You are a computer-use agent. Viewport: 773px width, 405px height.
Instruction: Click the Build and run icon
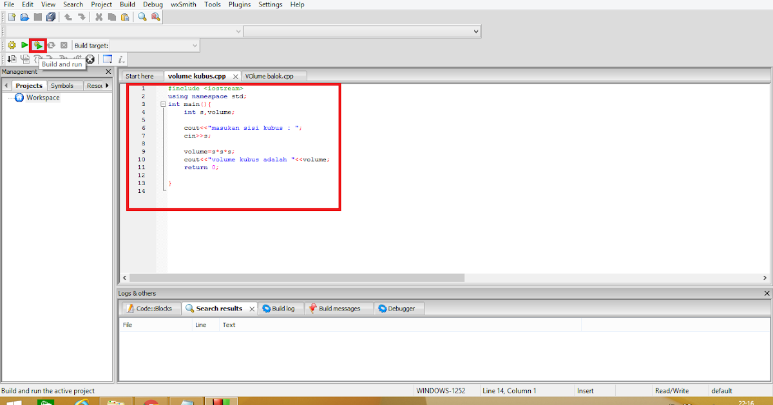[37, 45]
